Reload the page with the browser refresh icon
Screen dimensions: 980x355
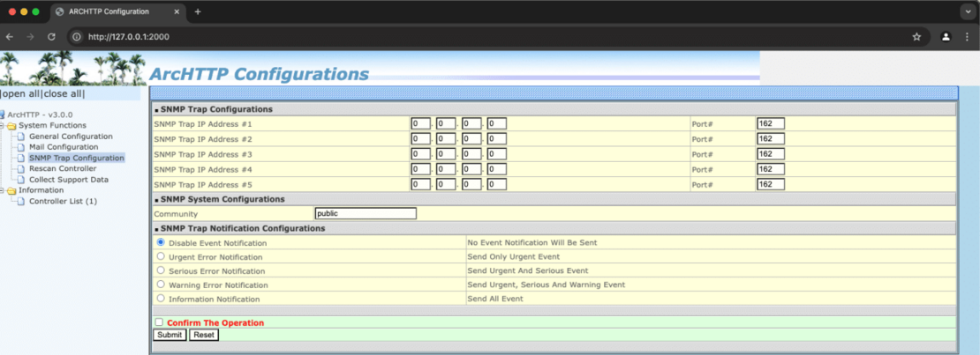click(x=51, y=37)
